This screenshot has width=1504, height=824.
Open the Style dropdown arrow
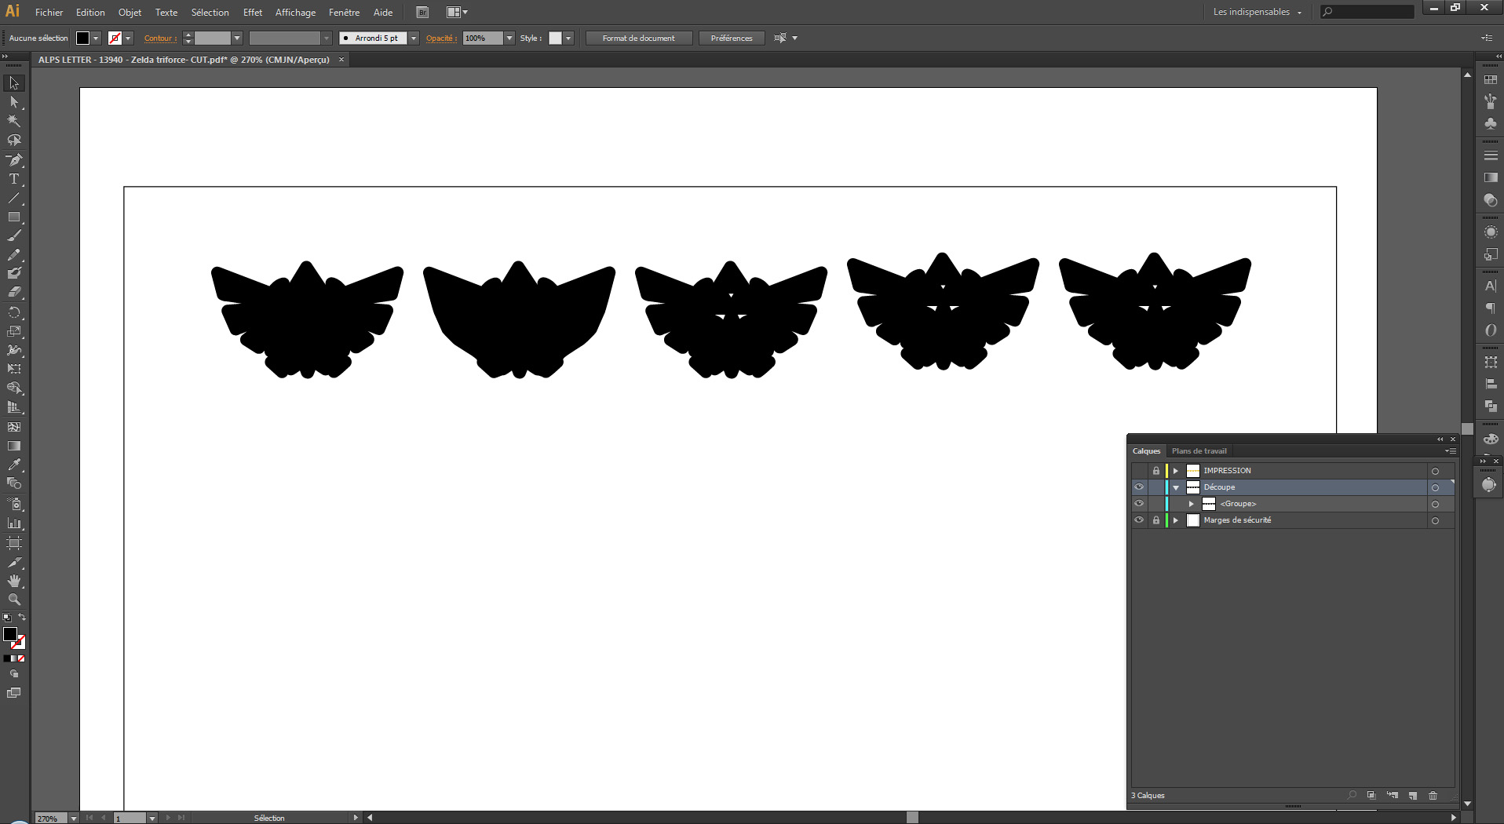pyautogui.click(x=568, y=38)
